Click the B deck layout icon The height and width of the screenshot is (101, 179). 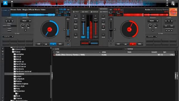click(173, 3)
